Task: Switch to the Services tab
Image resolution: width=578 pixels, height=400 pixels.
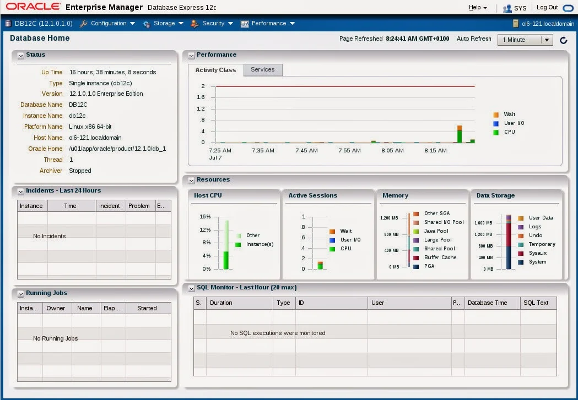Action: pyautogui.click(x=263, y=69)
